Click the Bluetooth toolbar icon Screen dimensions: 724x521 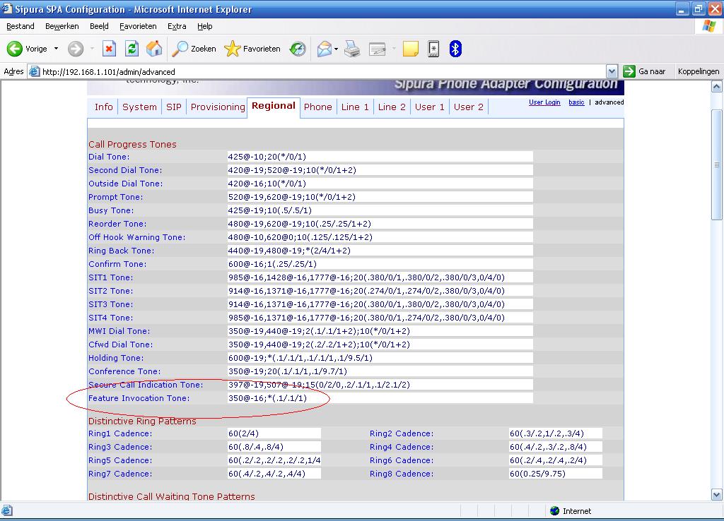pyautogui.click(x=455, y=49)
